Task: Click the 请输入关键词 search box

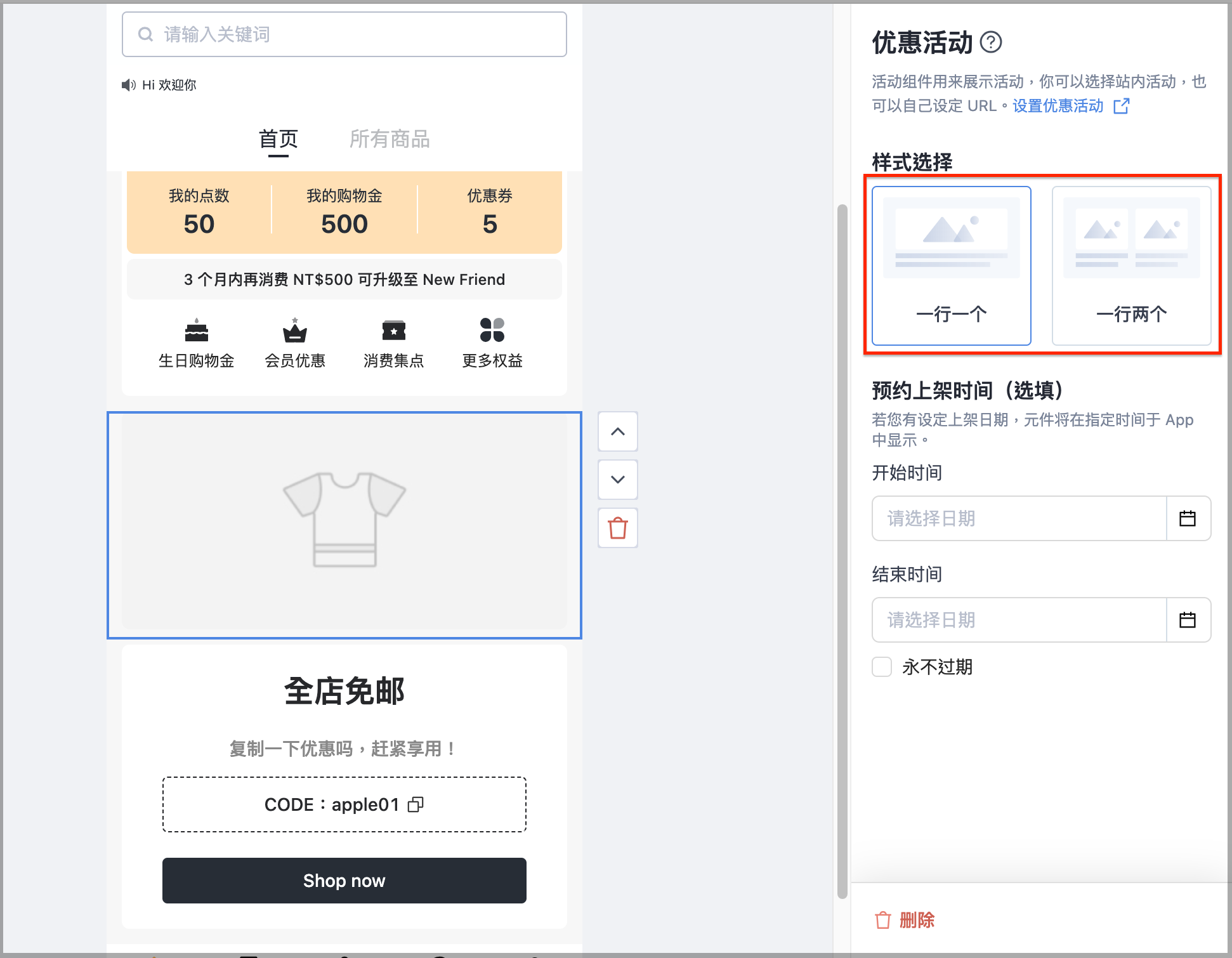Action: pyautogui.click(x=344, y=34)
